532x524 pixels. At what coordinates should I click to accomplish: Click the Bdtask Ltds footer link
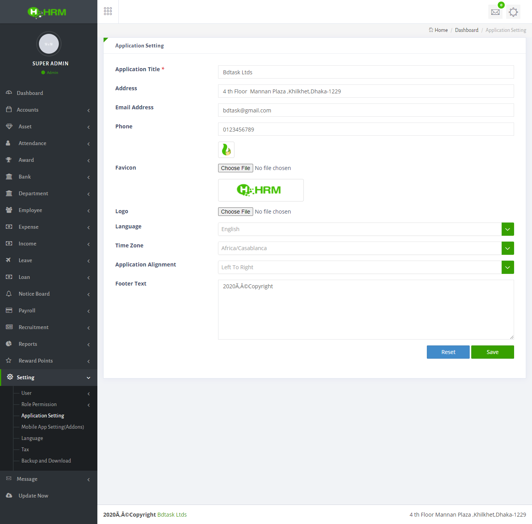pos(172,514)
